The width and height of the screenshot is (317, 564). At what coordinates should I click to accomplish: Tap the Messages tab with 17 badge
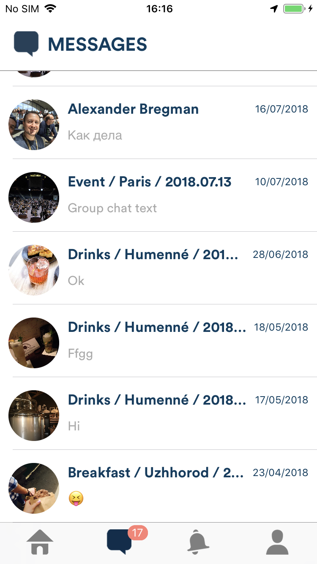pos(119,542)
